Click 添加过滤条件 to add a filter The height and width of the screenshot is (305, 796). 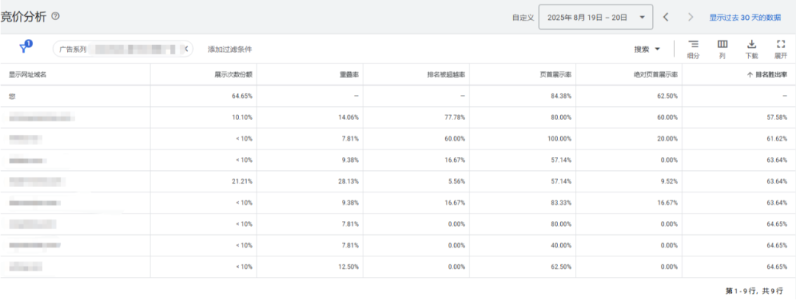click(x=229, y=49)
